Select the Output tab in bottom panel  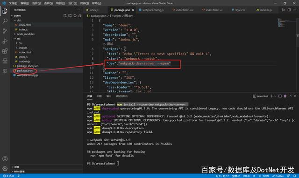pos(109,96)
